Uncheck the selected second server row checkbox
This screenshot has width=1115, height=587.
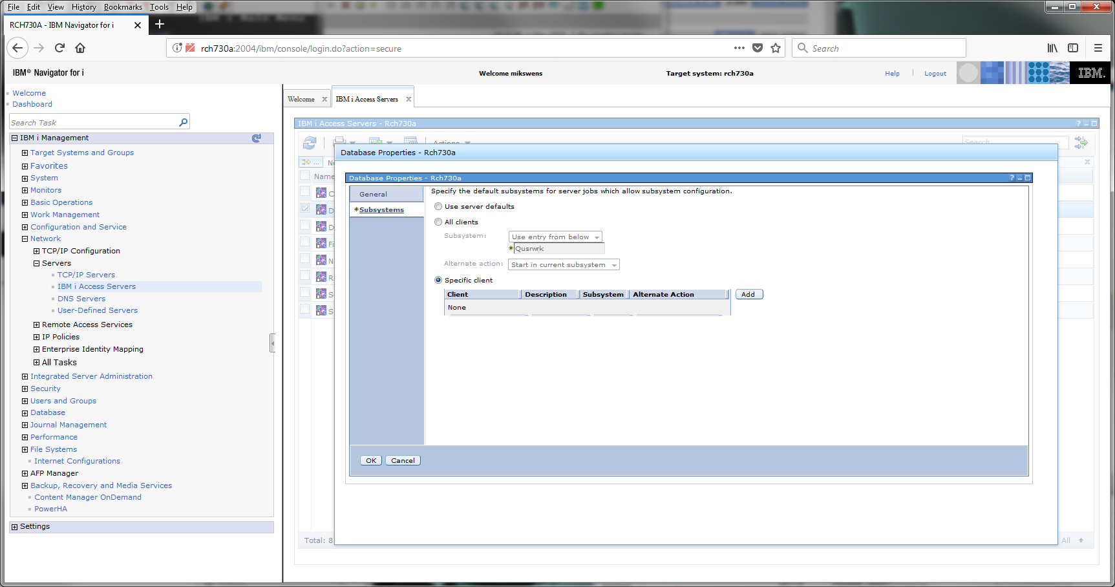click(304, 208)
